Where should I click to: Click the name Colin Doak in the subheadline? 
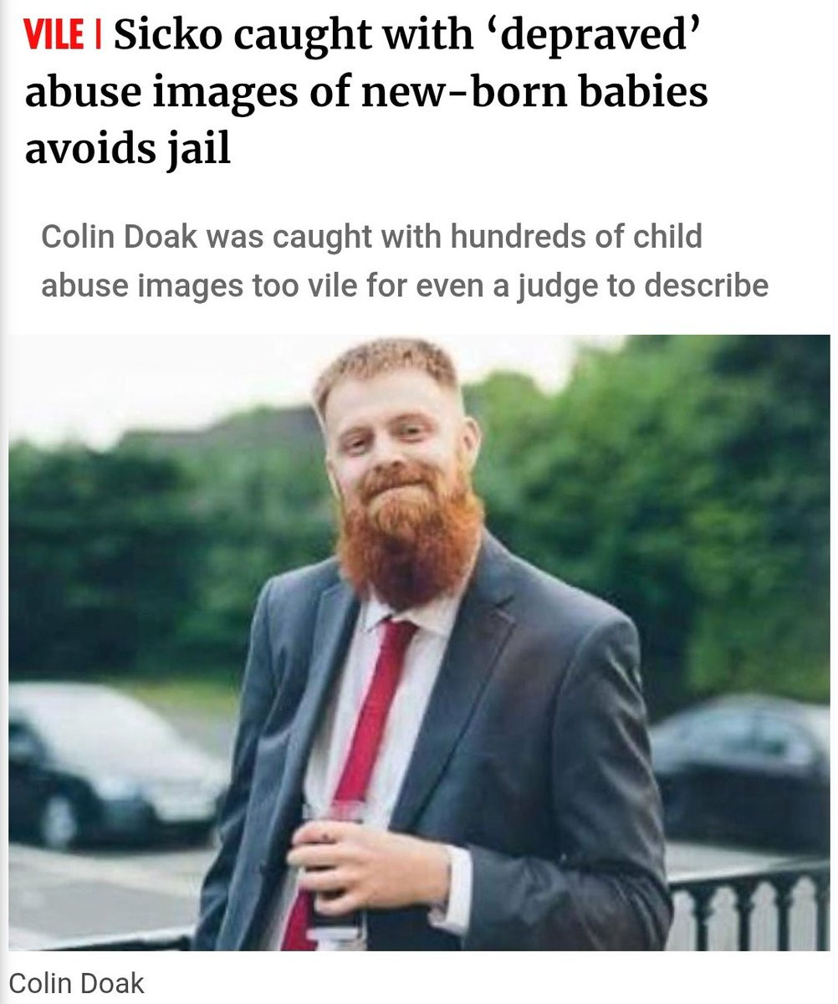(118, 238)
